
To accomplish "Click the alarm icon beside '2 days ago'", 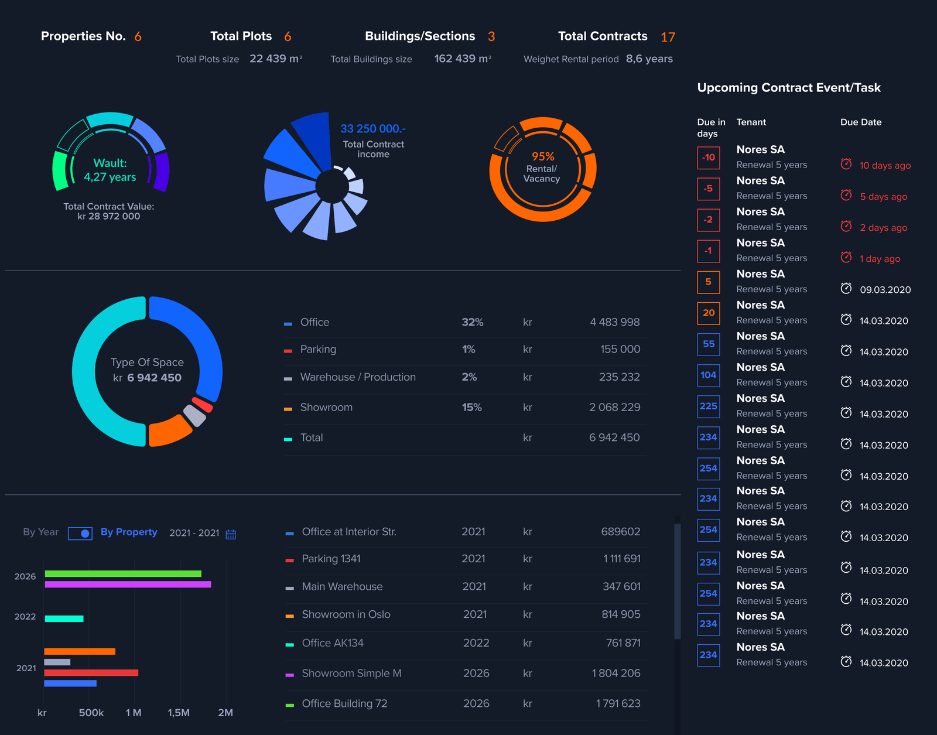I will click(846, 226).
